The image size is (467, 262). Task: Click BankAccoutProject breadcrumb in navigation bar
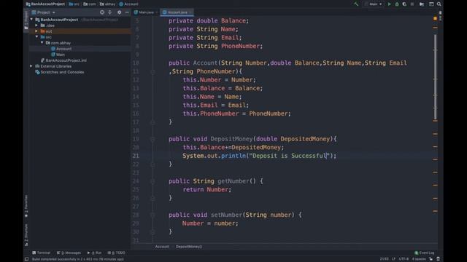[x=45, y=4]
